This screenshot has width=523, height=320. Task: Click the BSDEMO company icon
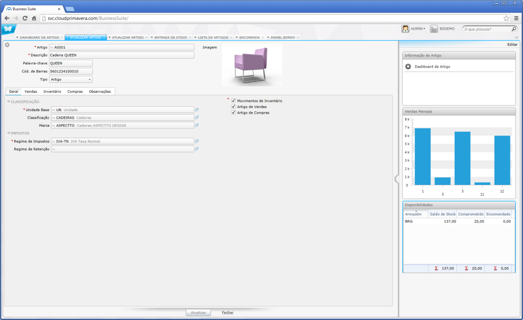pyautogui.click(x=433, y=28)
